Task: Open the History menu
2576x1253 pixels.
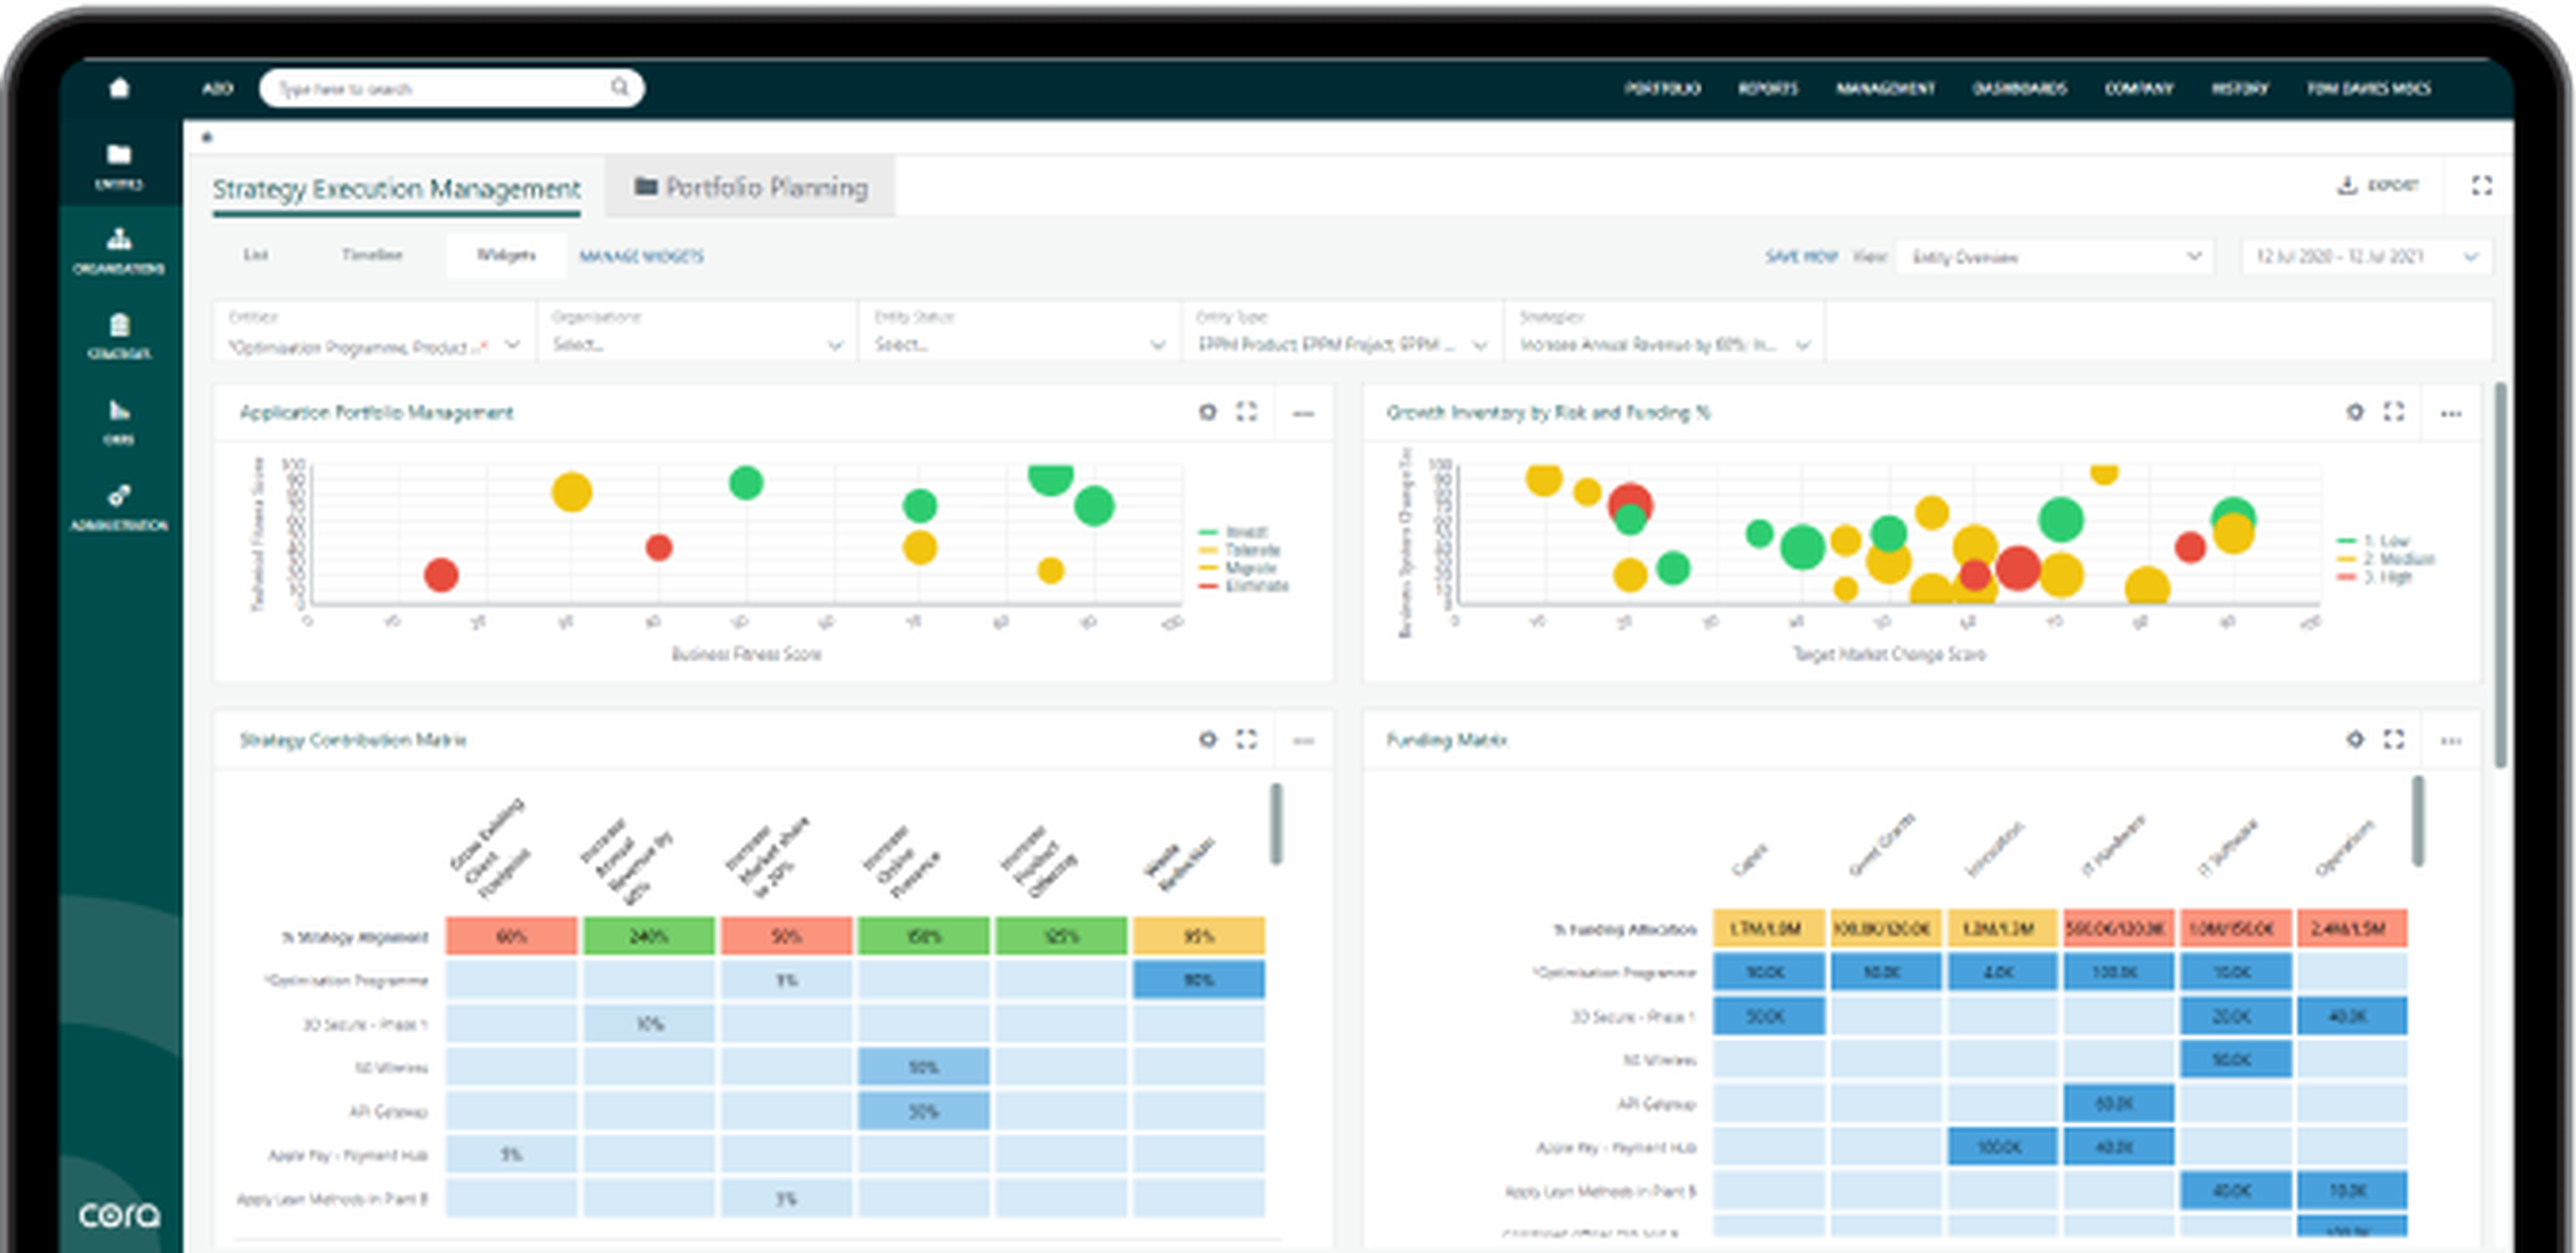Action: click(x=2239, y=88)
